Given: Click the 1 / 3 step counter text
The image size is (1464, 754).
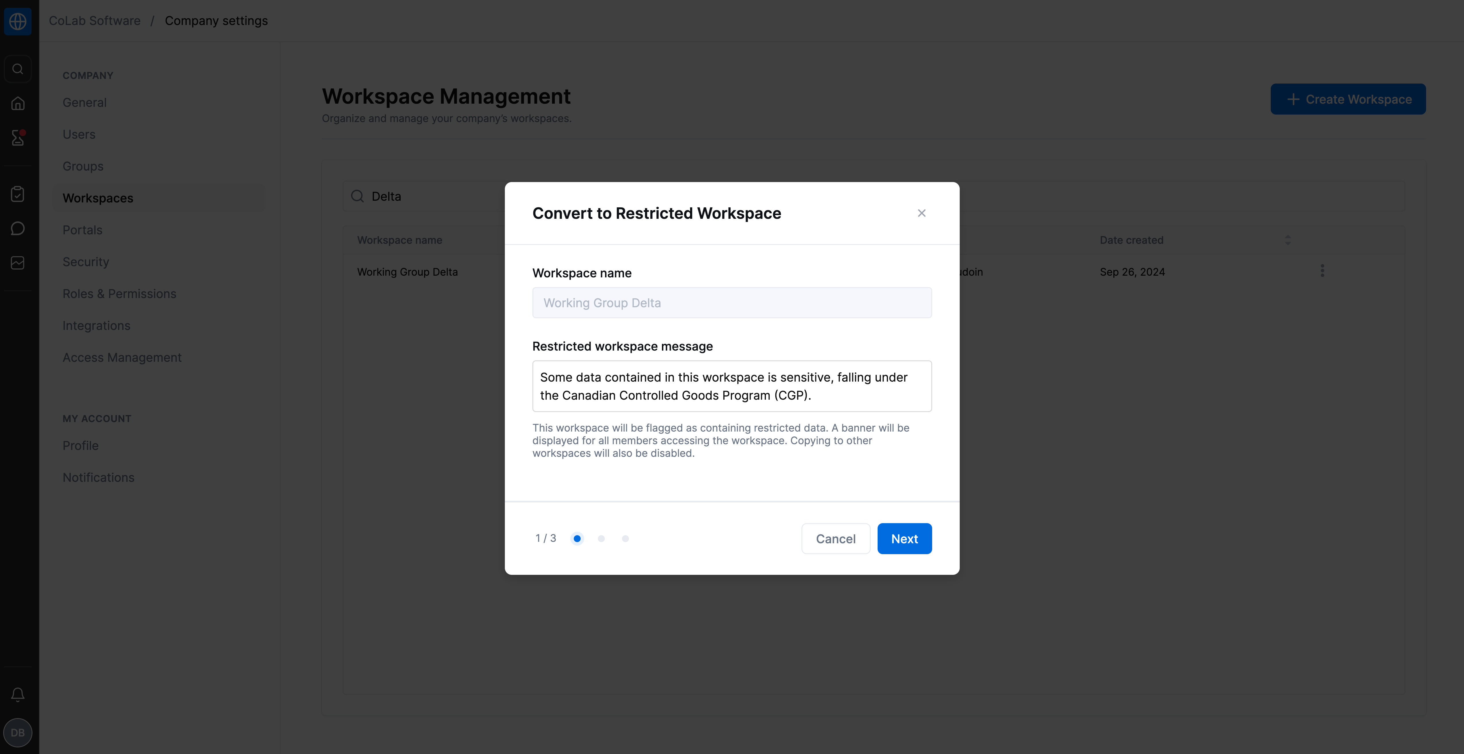Looking at the screenshot, I should 546,538.
